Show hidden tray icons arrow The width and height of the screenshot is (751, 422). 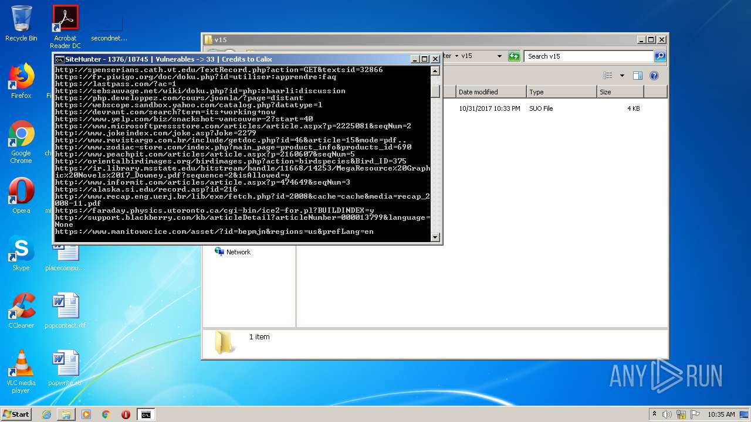654,414
